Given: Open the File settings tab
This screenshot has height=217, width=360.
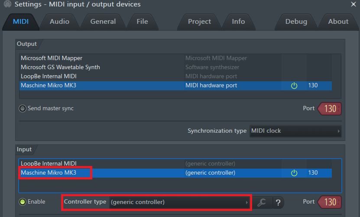Looking at the screenshot, I should click(x=142, y=21).
